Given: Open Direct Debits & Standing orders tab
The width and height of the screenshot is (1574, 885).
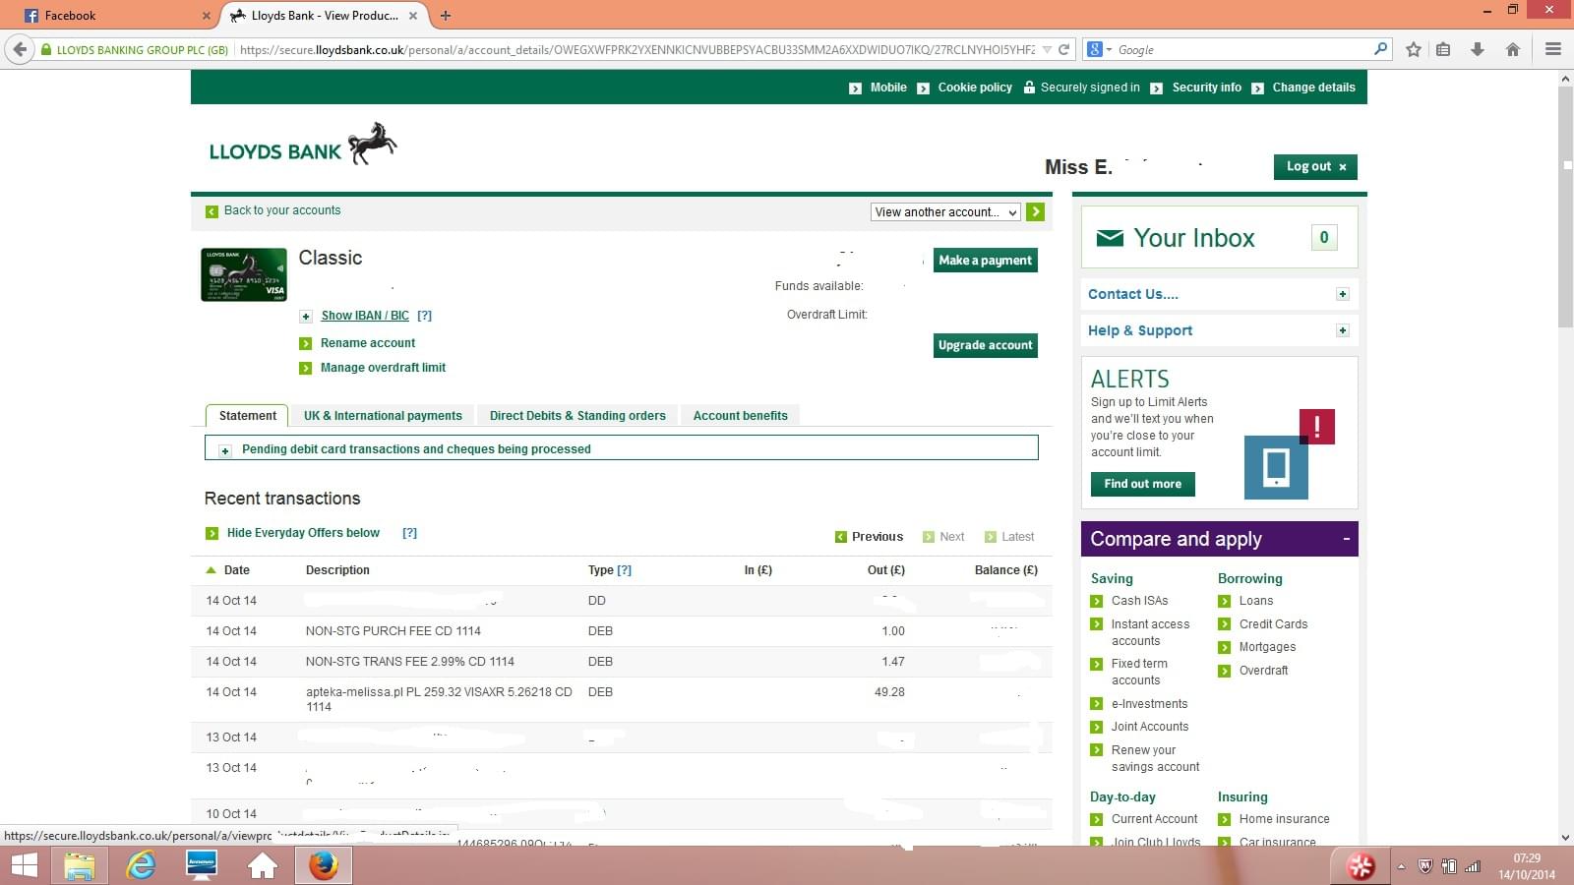Looking at the screenshot, I should click(577, 416).
